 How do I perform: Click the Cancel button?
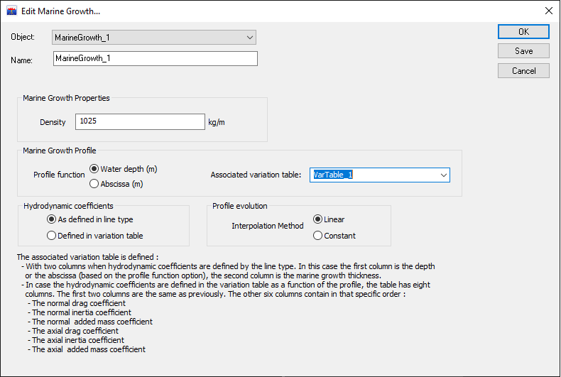[523, 71]
